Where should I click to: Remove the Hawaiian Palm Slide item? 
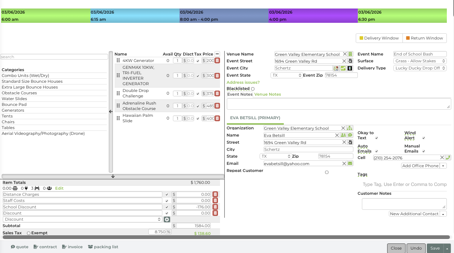tap(217, 118)
